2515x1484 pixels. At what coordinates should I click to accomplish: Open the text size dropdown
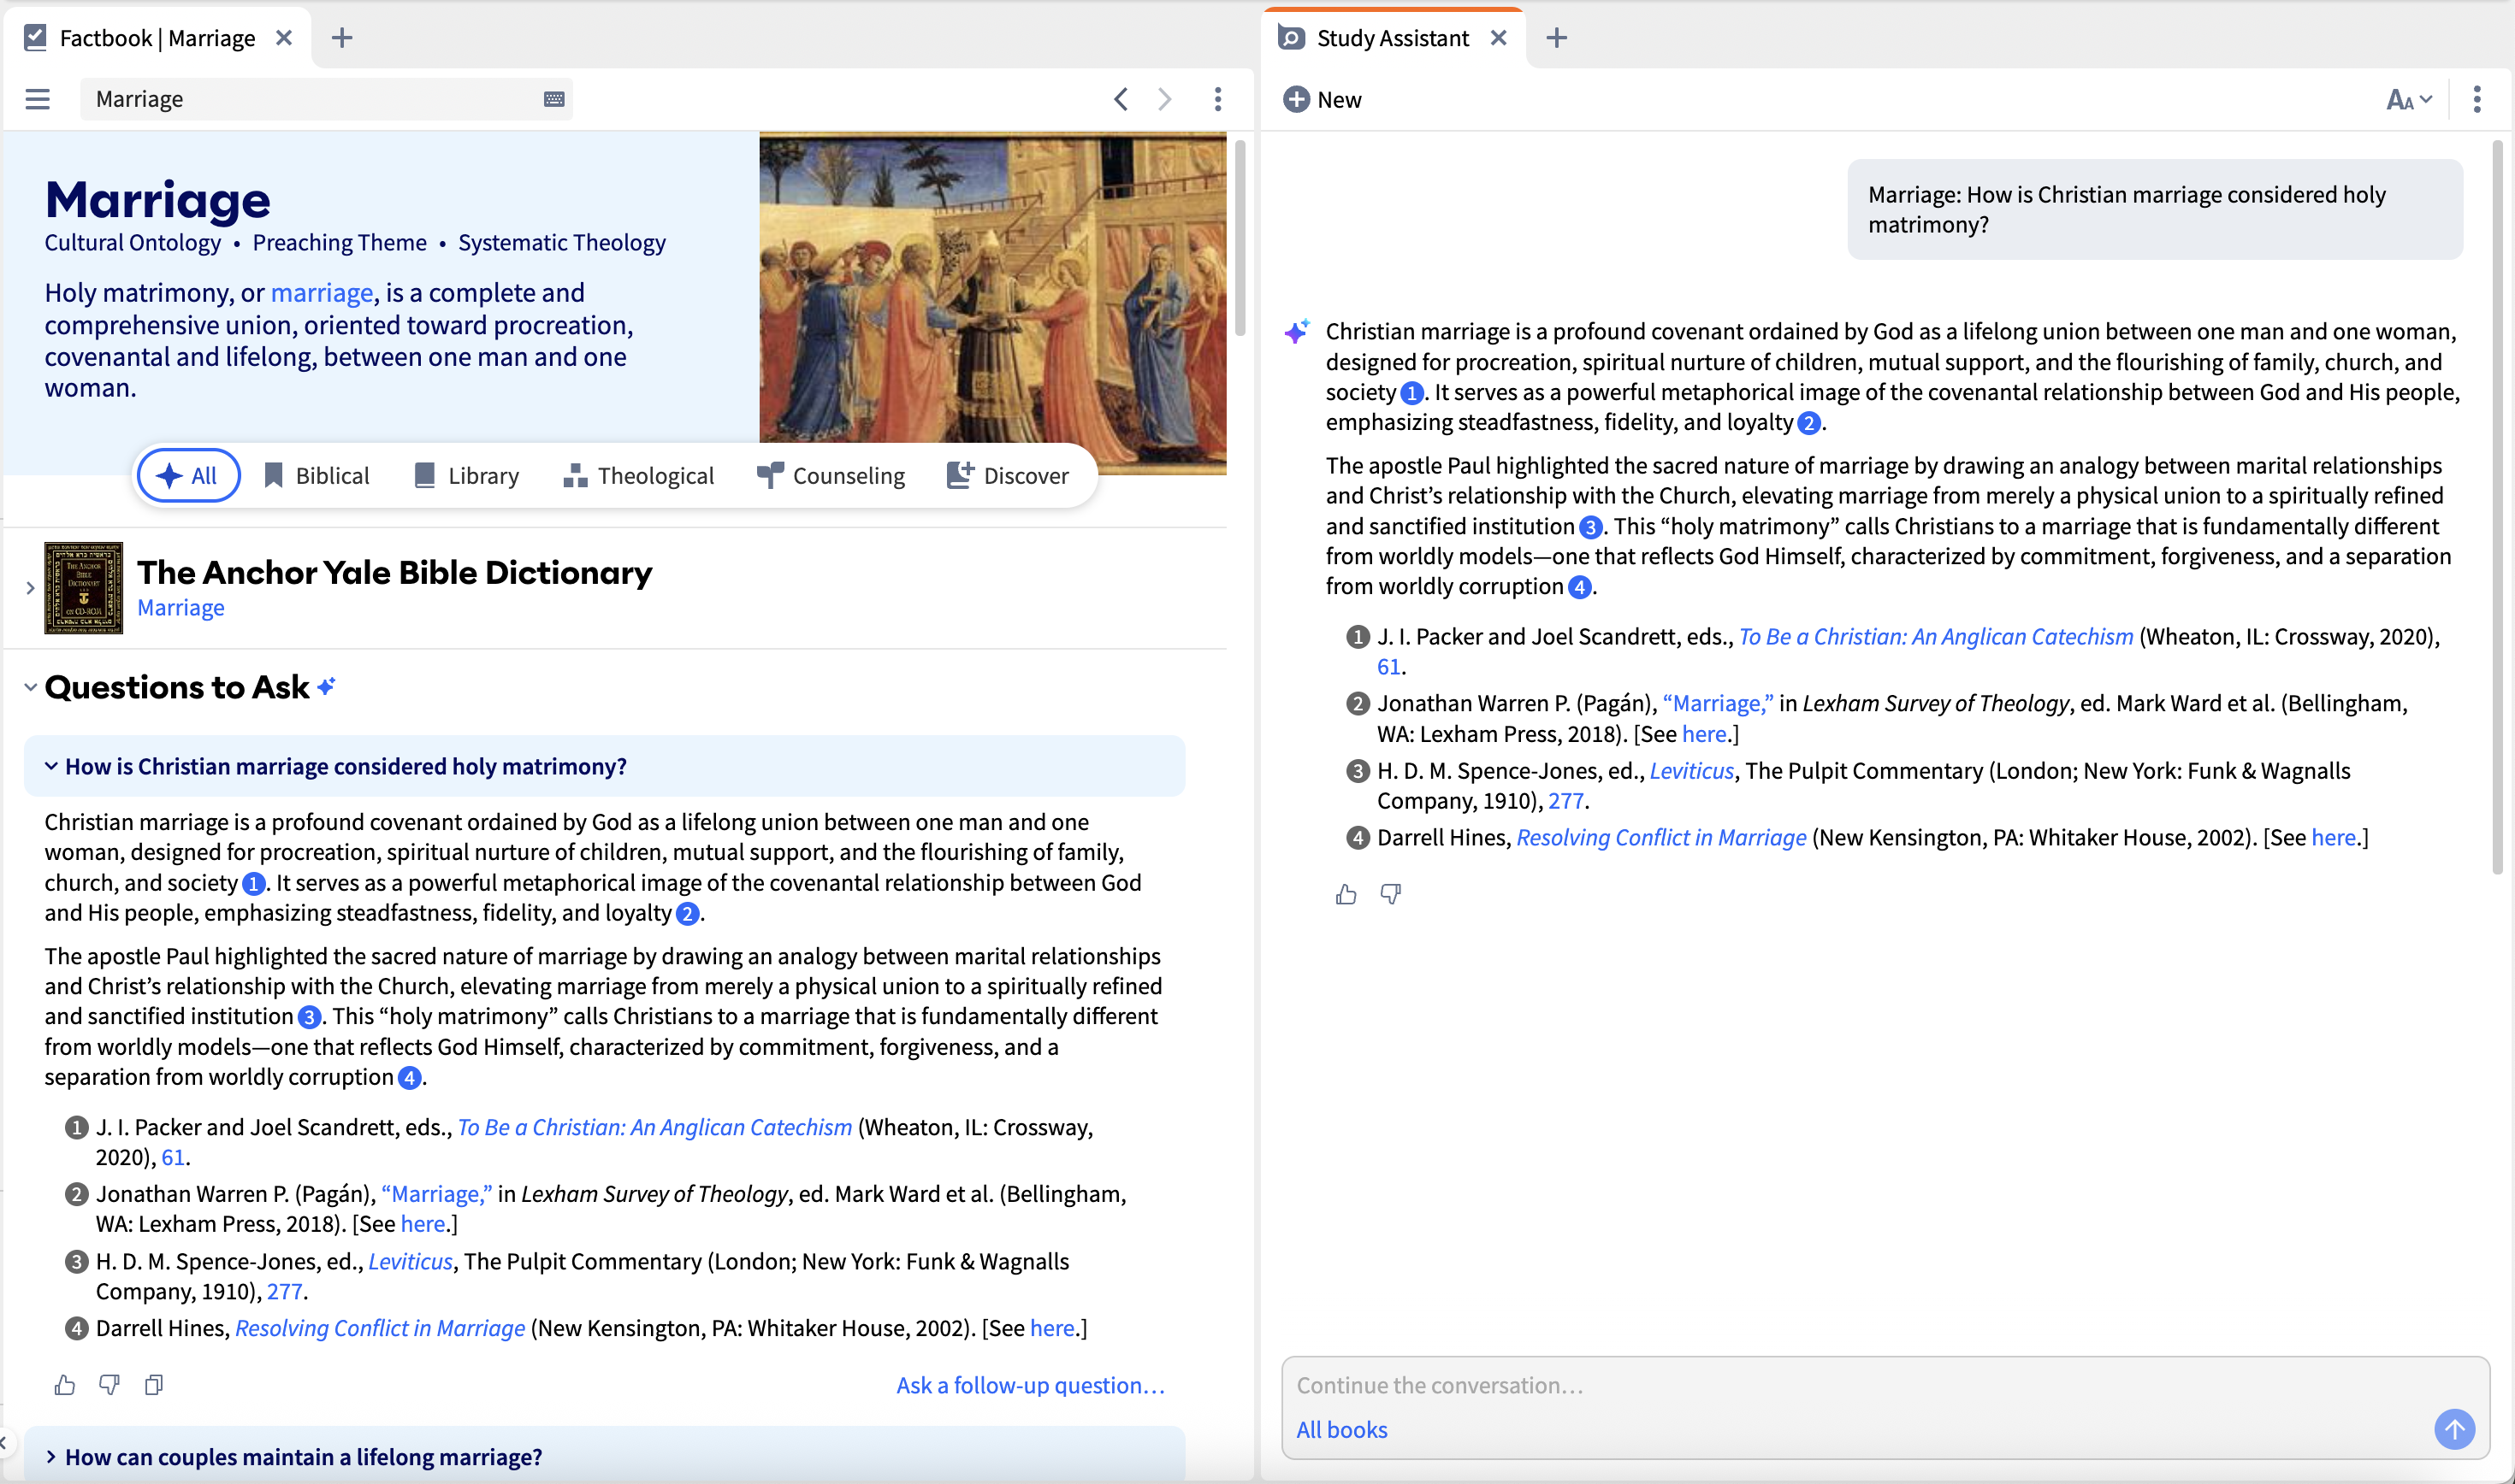click(x=2408, y=99)
